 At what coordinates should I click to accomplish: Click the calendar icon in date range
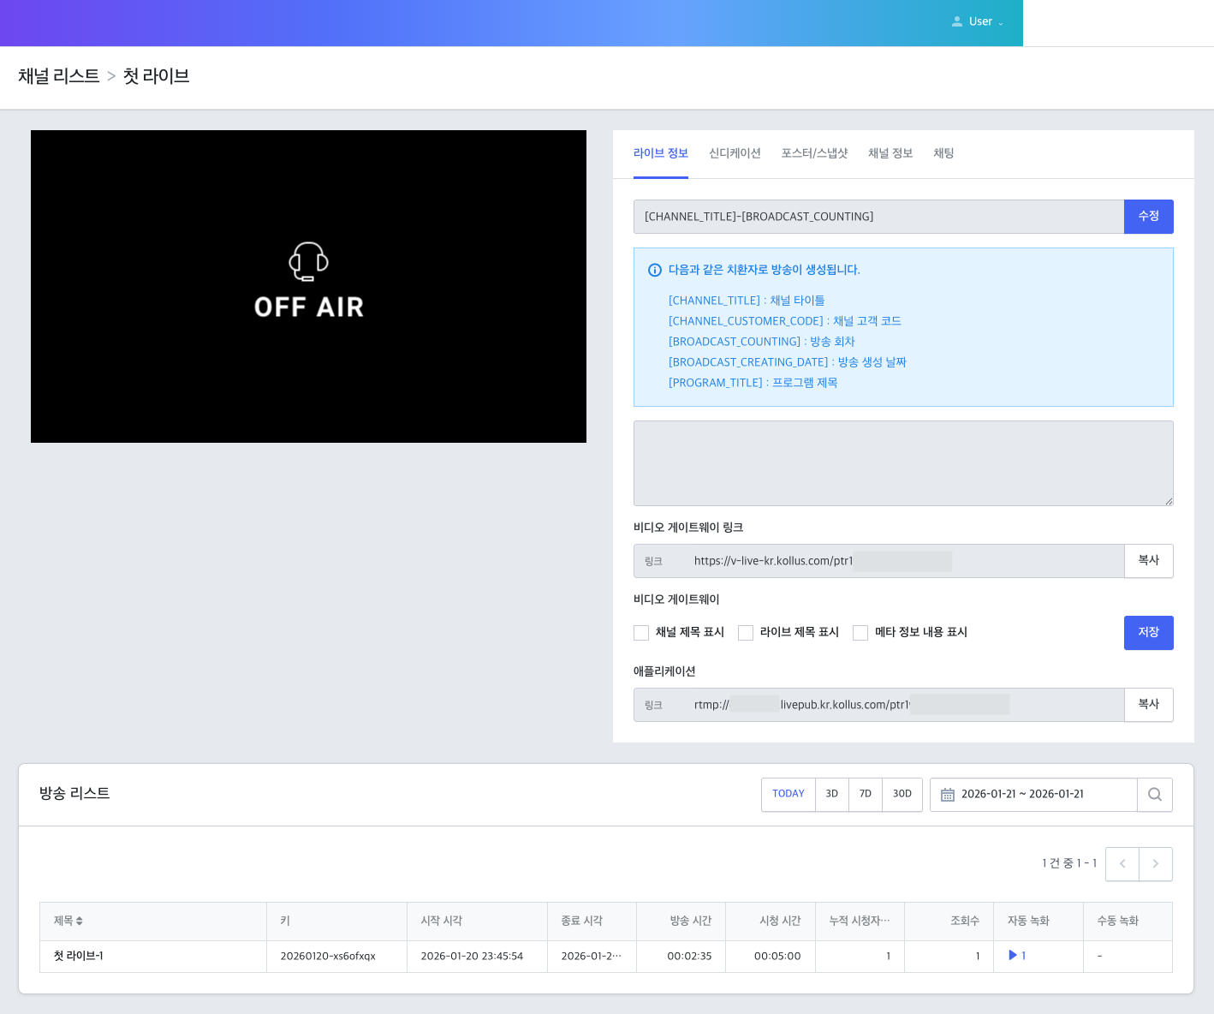click(947, 795)
